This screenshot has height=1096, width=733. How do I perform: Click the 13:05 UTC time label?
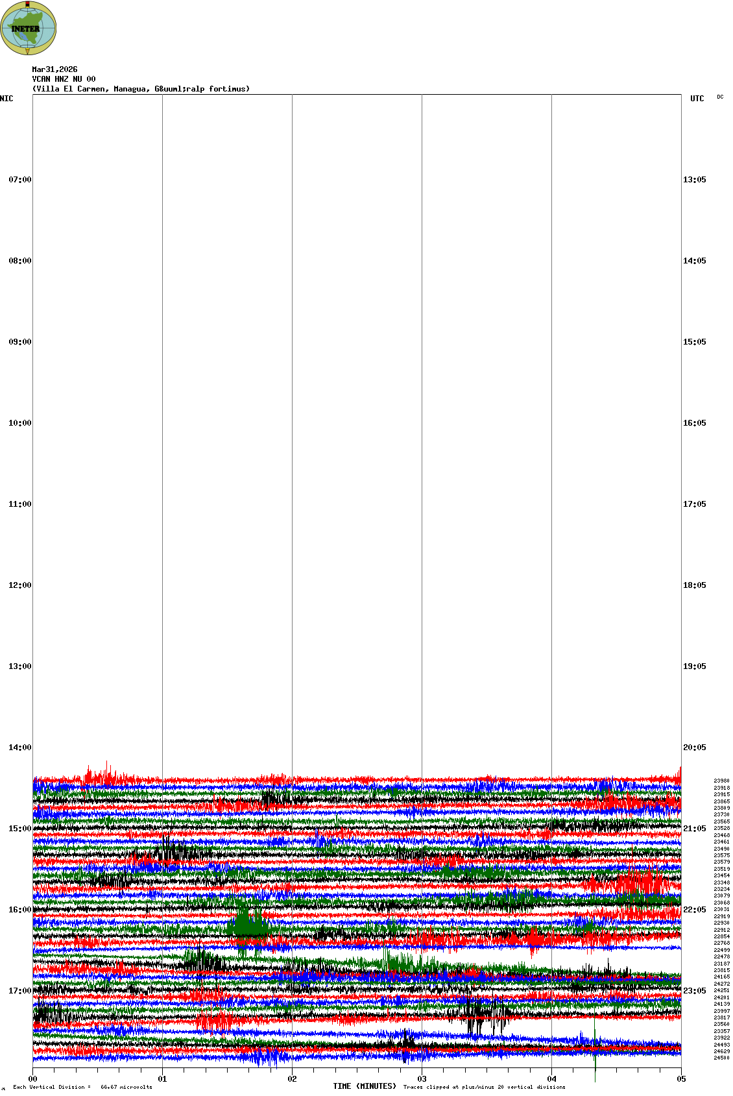[x=694, y=180]
